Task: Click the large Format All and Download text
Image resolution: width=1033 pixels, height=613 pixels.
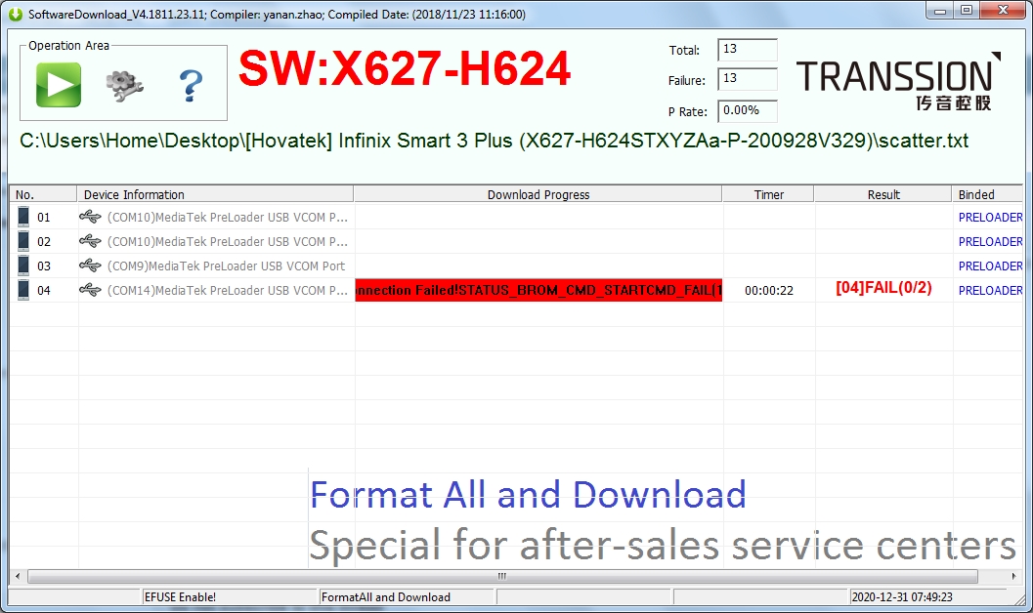Action: pyautogui.click(x=528, y=495)
